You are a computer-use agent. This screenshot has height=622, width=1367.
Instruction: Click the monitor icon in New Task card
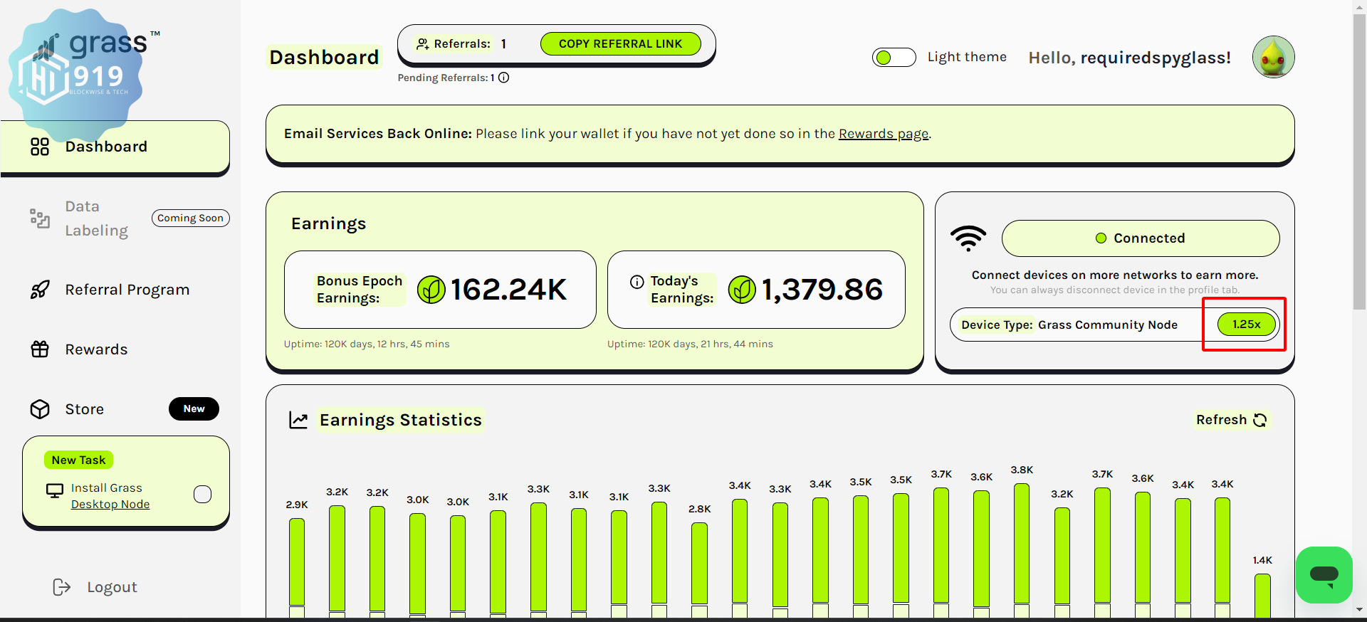coord(55,490)
